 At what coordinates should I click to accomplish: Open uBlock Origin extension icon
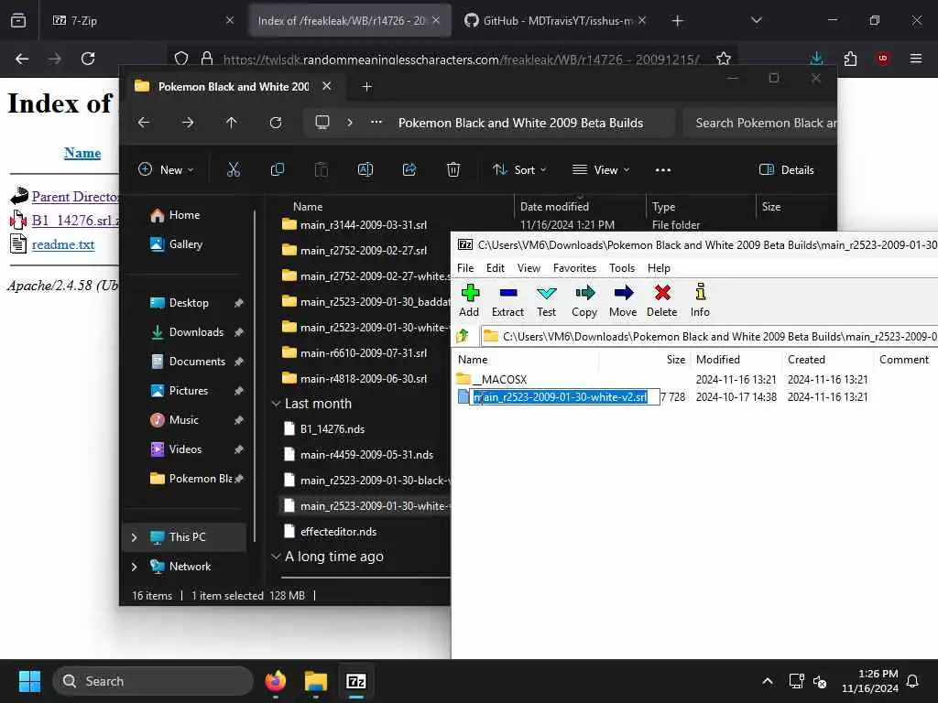coord(883,59)
